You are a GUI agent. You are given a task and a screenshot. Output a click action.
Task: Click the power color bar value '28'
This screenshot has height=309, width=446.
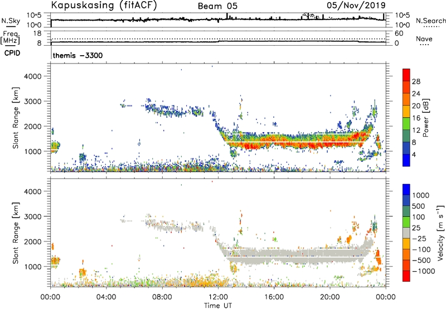point(416,81)
